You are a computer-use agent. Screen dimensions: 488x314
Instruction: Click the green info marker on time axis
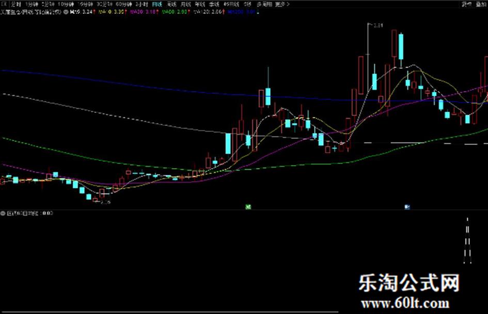[248, 207]
